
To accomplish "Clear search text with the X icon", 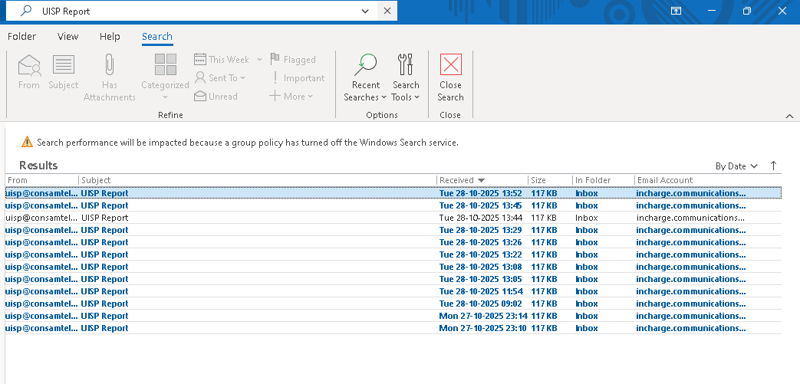I will coord(387,11).
